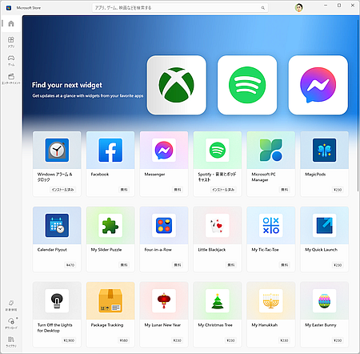Click the search magnifier icon
The height and width of the screenshot is (354, 360).
coord(263,8)
